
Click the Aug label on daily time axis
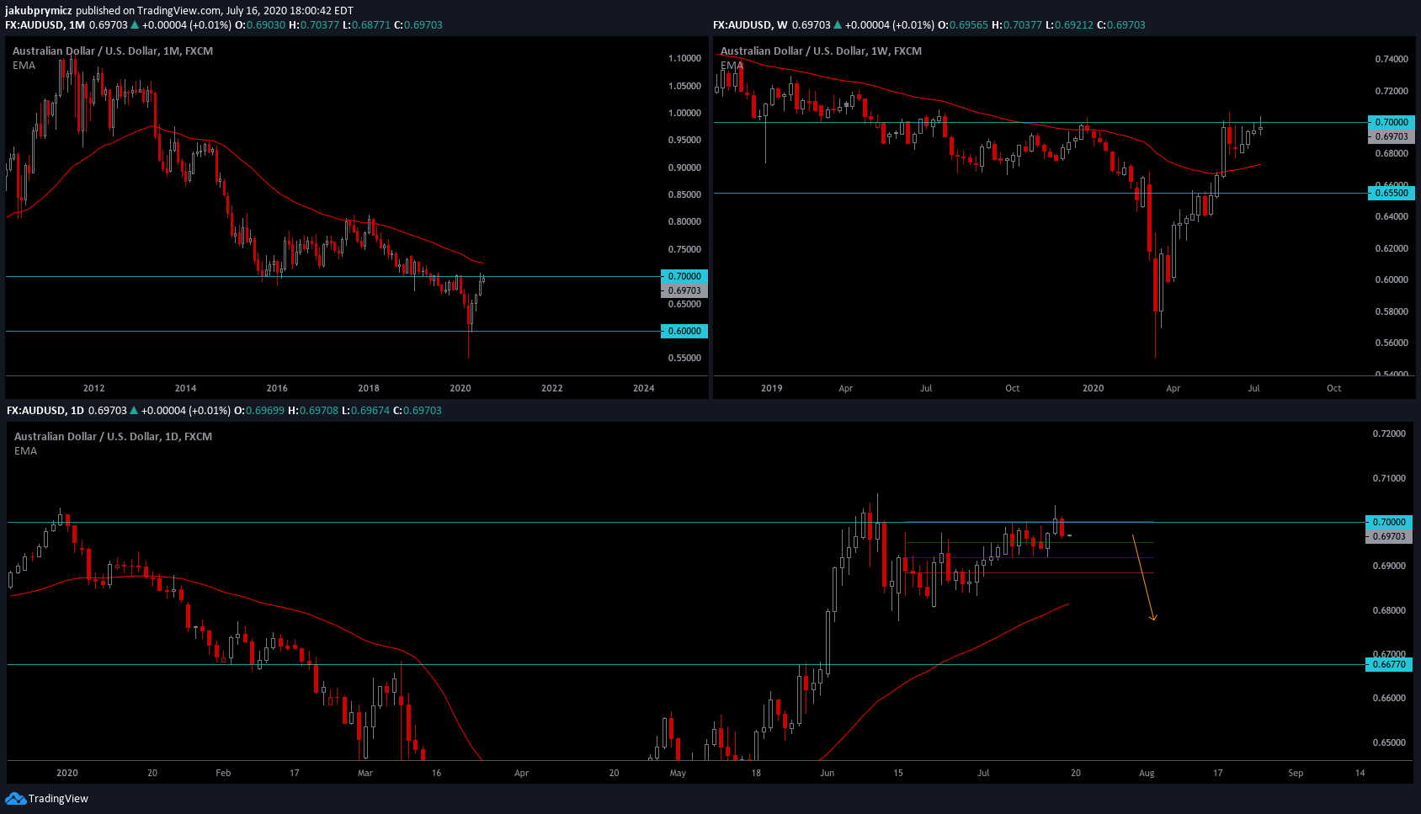[x=1147, y=773]
